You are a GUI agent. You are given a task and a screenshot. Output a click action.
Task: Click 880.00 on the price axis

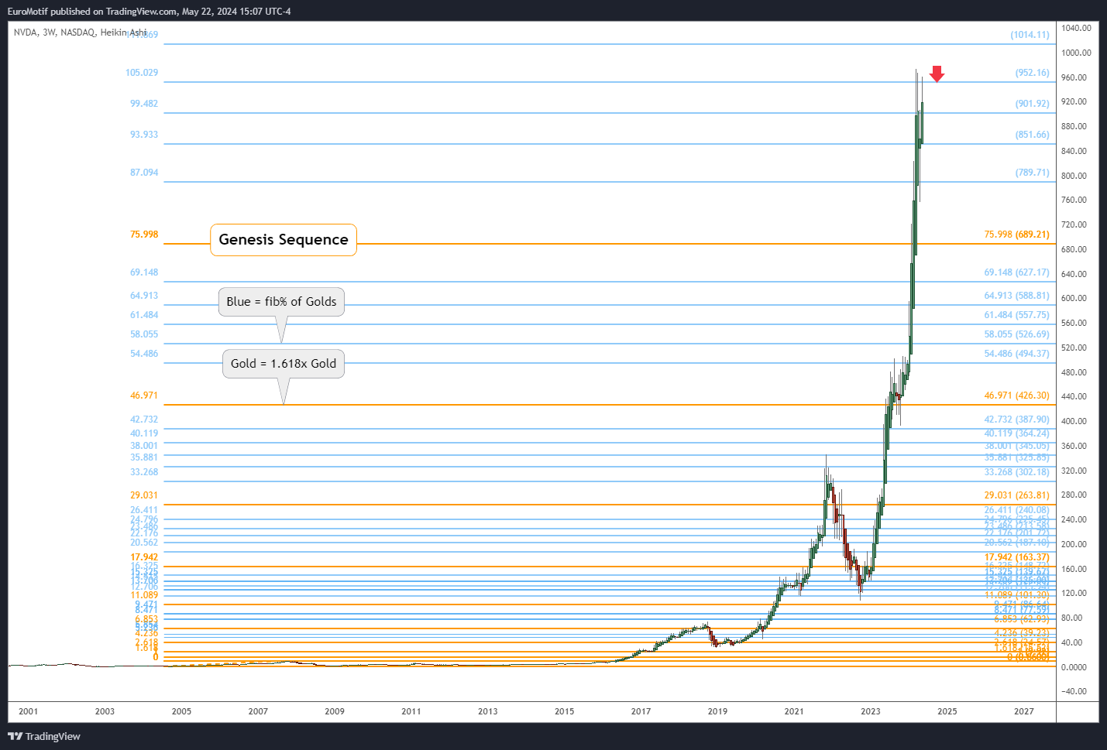tap(1074, 126)
